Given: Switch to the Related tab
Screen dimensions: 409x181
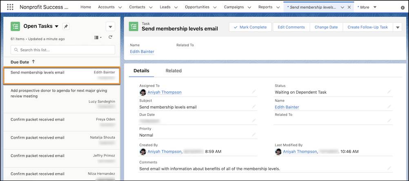Looking at the screenshot, I should 173,71.
